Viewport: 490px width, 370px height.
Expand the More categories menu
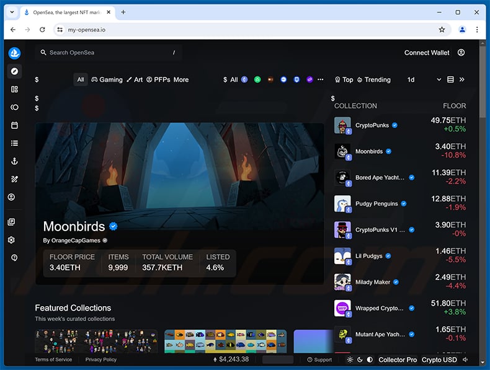pyautogui.click(x=181, y=79)
